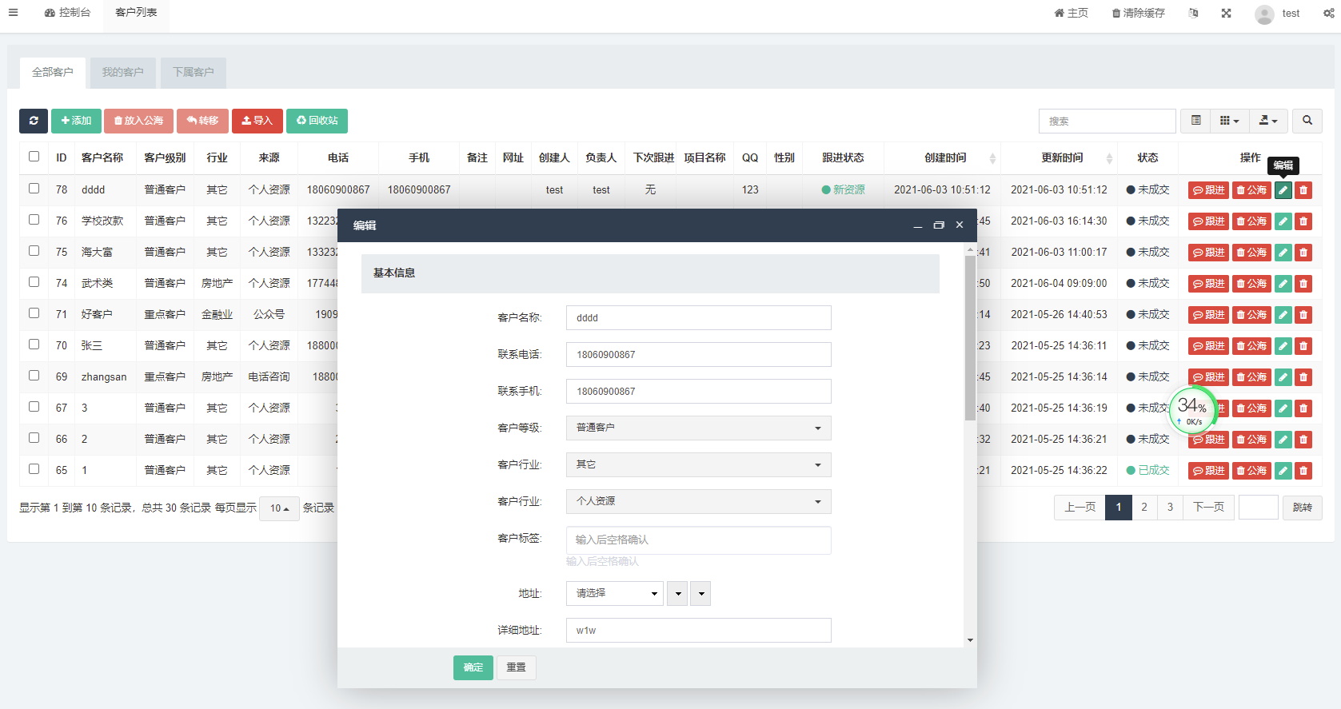The image size is (1341, 709).
Task: Click the hamburger menu icon
Action: tap(14, 13)
